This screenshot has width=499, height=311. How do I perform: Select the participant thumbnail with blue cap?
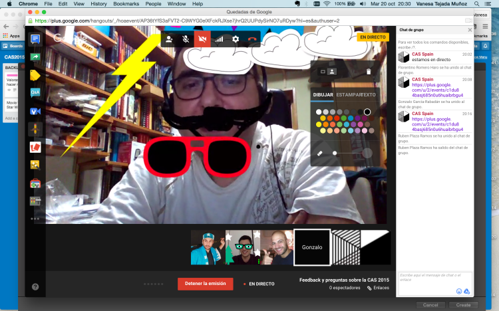click(208, 248)
